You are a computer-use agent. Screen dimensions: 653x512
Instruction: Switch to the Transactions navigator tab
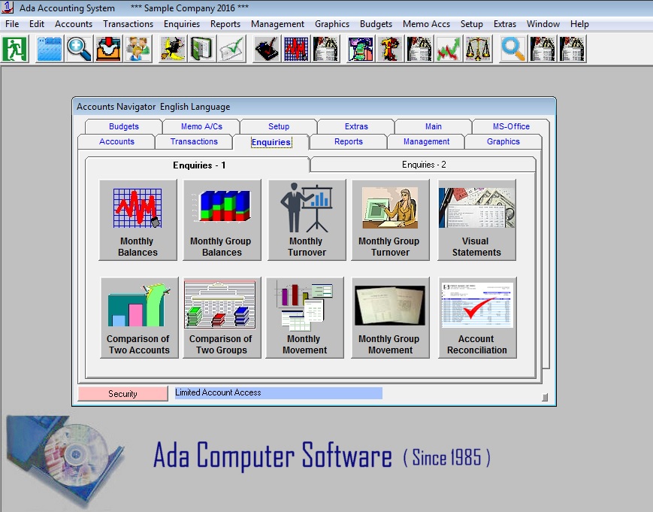point(194,141)
